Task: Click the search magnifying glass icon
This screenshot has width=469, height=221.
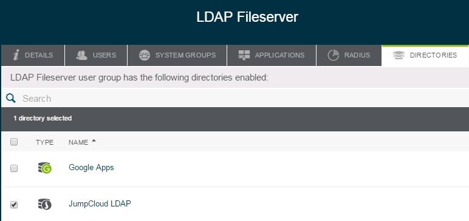Action: tap(11, 98)
